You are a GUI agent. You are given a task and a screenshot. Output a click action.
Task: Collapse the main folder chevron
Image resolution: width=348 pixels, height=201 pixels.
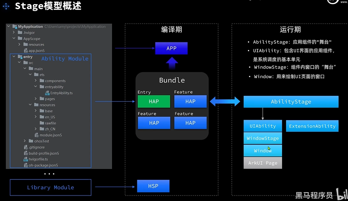click(25, 69)
